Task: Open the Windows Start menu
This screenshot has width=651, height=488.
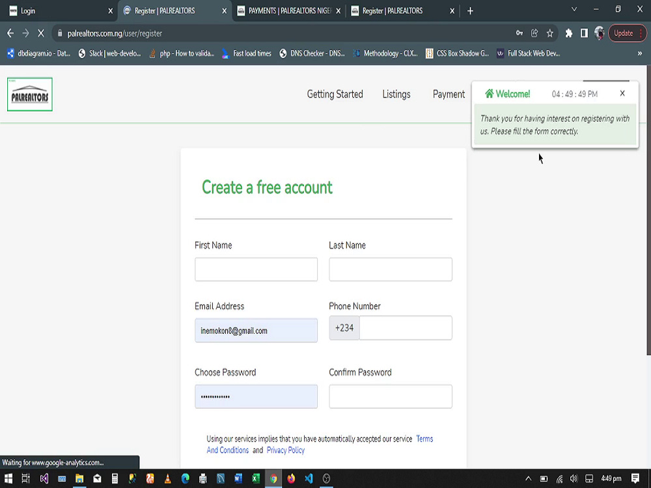Action: click(8, 478)
